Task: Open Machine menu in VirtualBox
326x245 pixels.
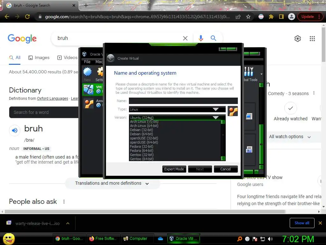Action: tap(99, 62)
